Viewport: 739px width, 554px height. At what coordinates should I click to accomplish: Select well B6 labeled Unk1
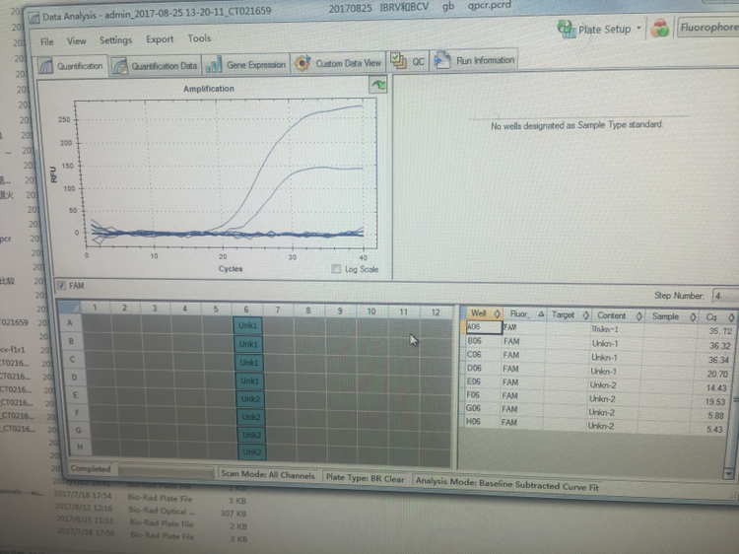point(248,344)
